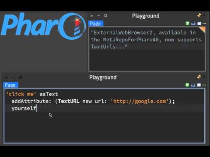This screenshot has width=210, height=157.
Task: Maximize the top Playground window
Action: [x=106, y=16]
